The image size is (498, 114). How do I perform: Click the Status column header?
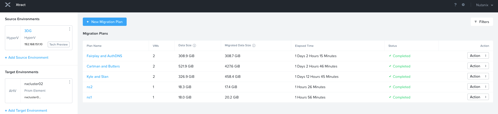[392, 46]
